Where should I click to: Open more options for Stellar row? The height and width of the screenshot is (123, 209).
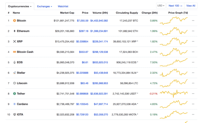coord(193,73)
